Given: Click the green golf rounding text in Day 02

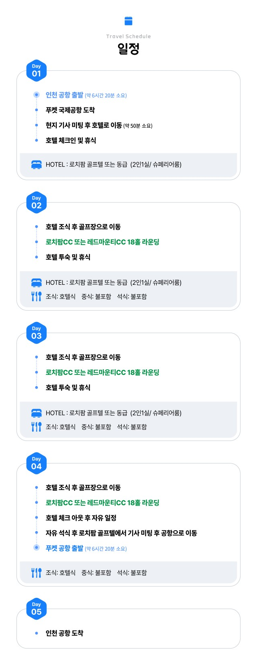Looking at the screenshot, I should point(102,242).
